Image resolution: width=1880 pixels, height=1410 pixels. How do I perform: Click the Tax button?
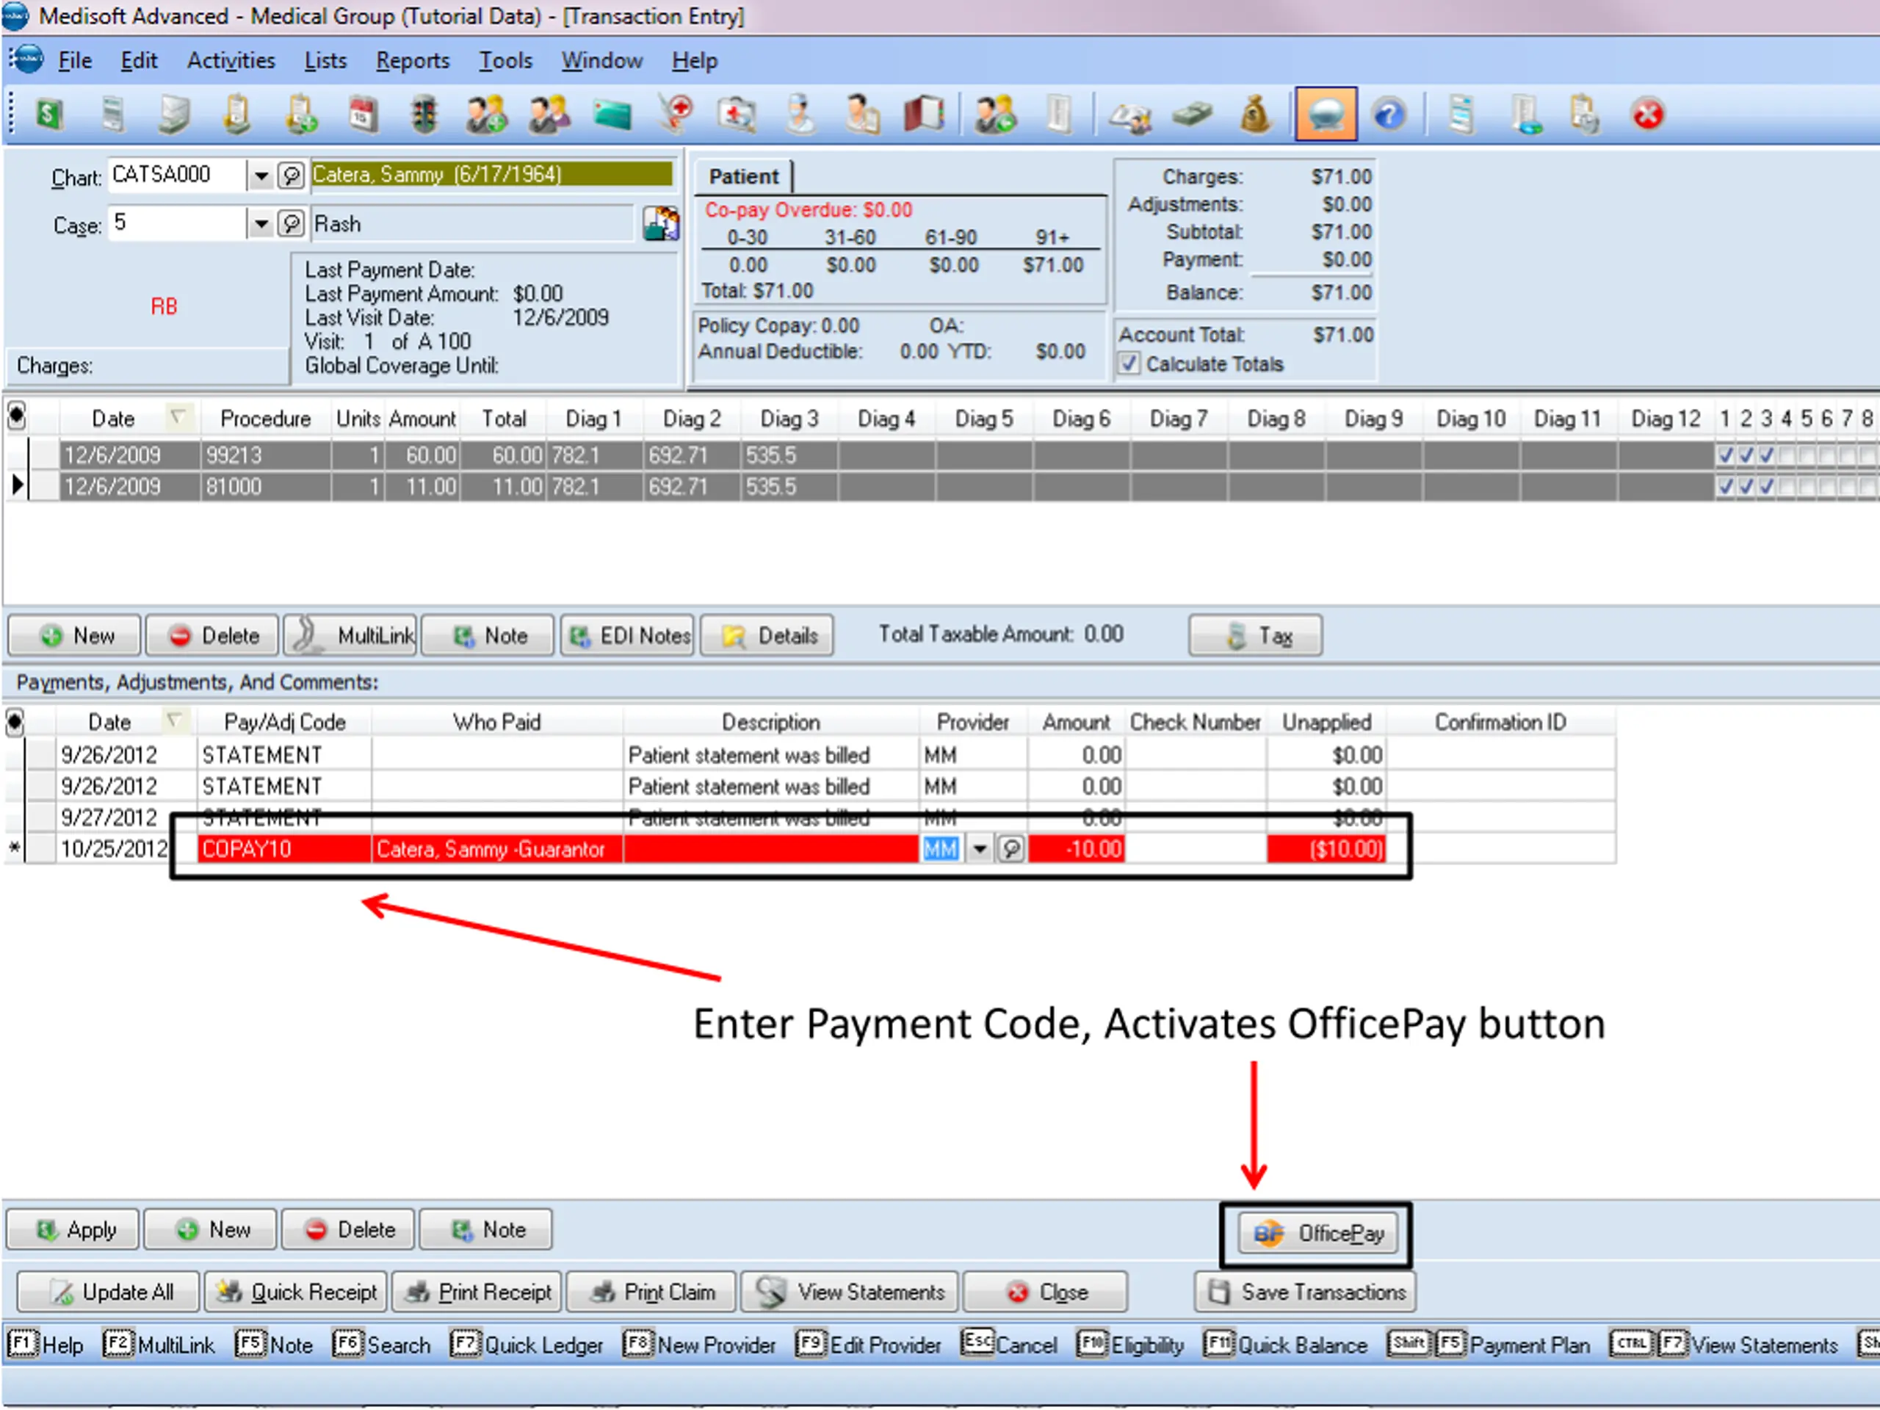[1255, 635]
